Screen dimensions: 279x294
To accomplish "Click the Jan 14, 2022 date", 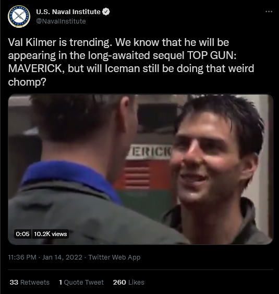I will click(62, 257).
